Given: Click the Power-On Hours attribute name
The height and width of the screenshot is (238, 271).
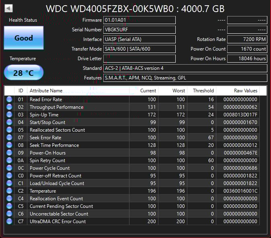Looking at the screenshot, I should 48,153.
